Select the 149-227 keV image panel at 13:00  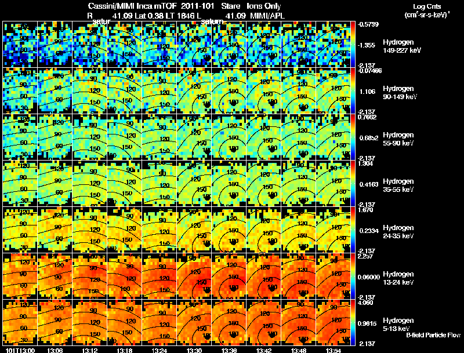click(x=20, y=44)
